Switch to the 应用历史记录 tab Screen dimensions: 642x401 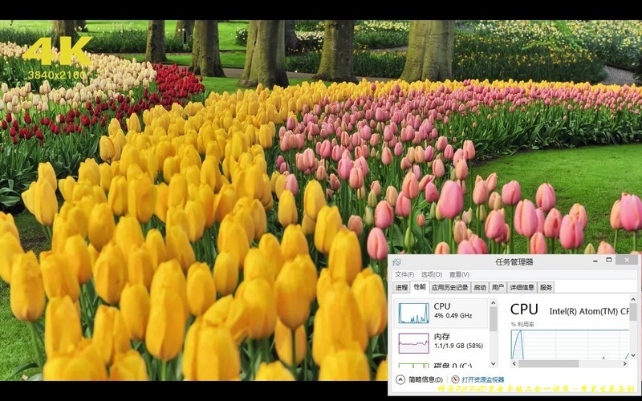click(449, 287)
